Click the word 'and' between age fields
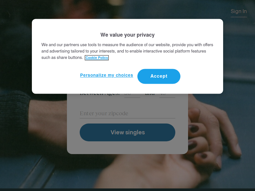Viewport: 255px width, 191px height. tap(150, 95)
